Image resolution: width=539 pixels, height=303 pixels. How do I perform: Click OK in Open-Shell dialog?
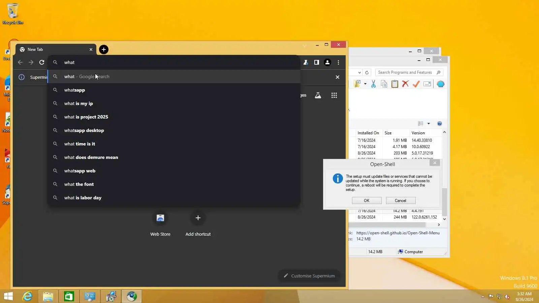coord(367,200)
